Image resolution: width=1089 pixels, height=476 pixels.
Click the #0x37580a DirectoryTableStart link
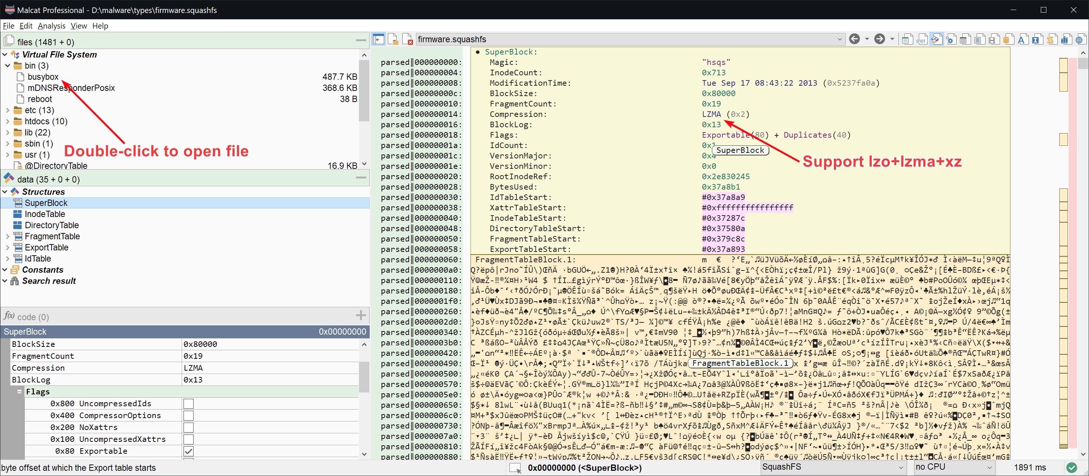tap(723, 229)
